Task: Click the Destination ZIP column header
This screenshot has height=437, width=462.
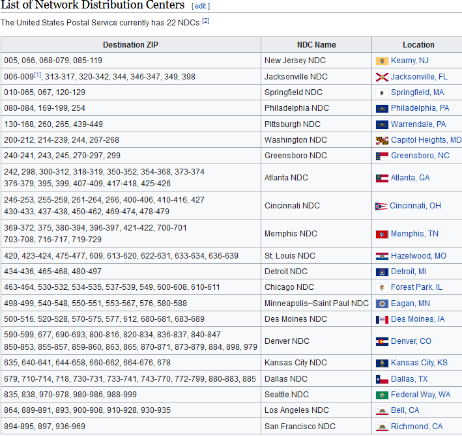Action: pyautogui.click(x=130, y=45)
